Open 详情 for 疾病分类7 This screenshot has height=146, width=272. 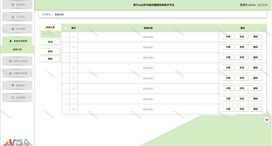click(x=228, y=47)
